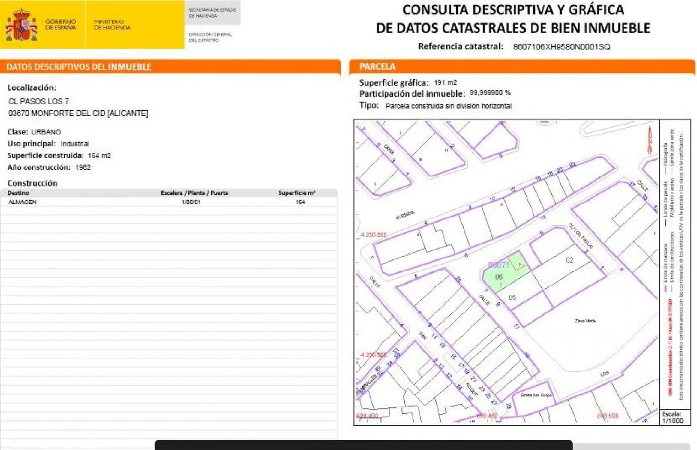This screenshot has height=450, width=697.
Task: Click the red north arrow on map
Action: click(x=650, y=140)
